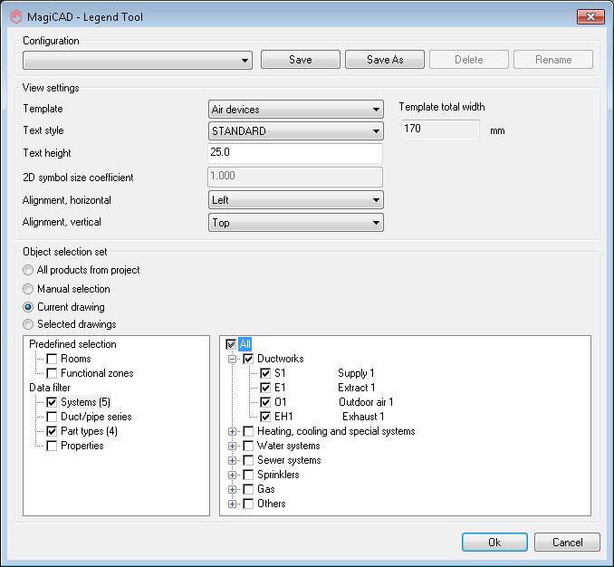
Task: Untick the Systems (5) checkbox
Action: coord(52,402)
